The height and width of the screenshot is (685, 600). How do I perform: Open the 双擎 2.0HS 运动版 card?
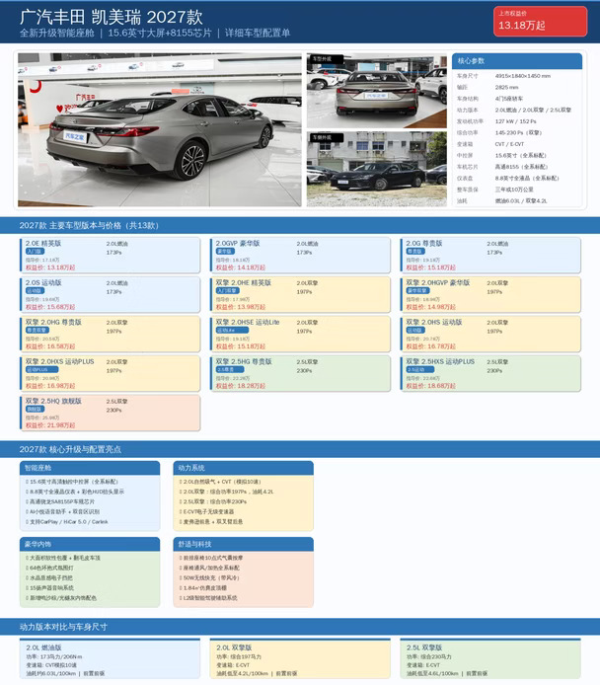[490, 334]
